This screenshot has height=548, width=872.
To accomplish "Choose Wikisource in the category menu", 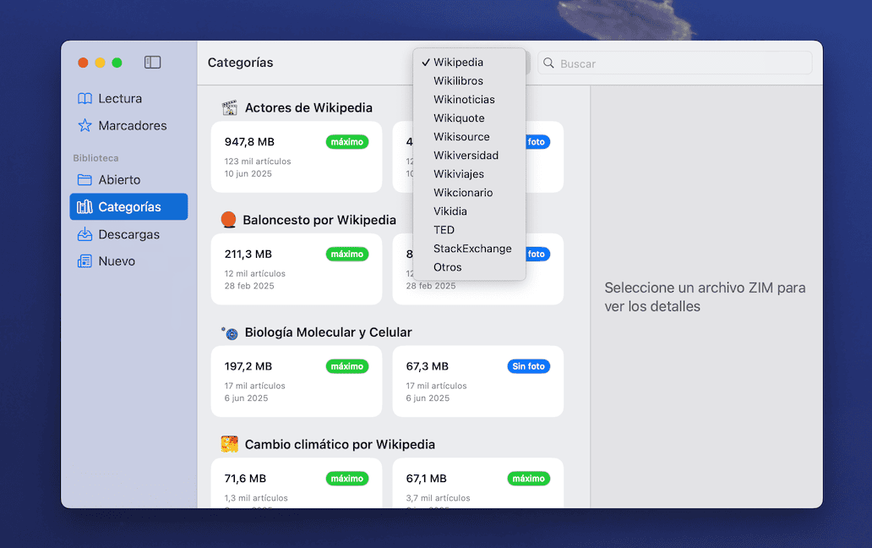I will click(x=469, y=137).
